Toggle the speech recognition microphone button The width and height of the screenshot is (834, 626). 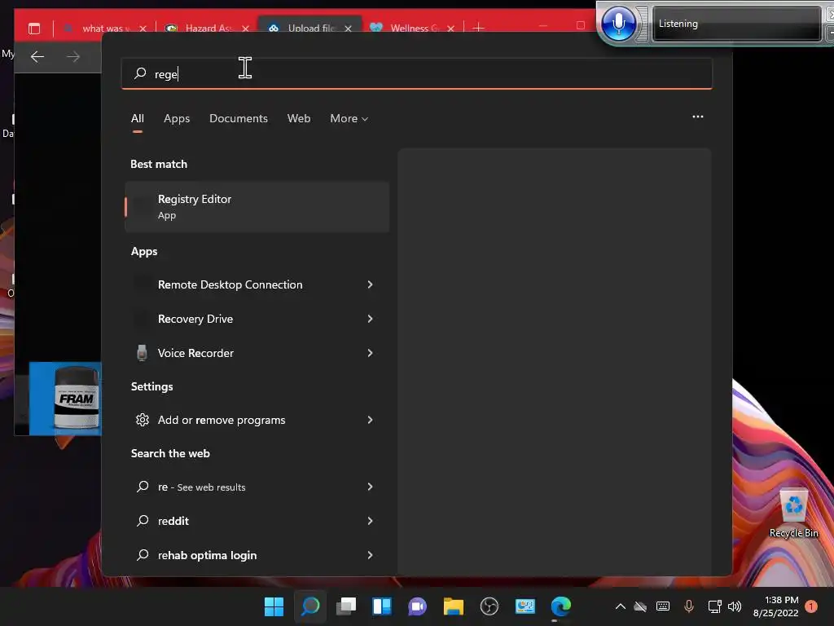[x=619, y=24]
